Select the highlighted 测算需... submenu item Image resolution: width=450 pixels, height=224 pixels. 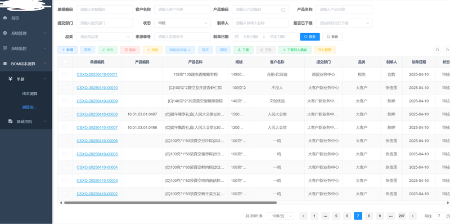click(x=30, y=107)
